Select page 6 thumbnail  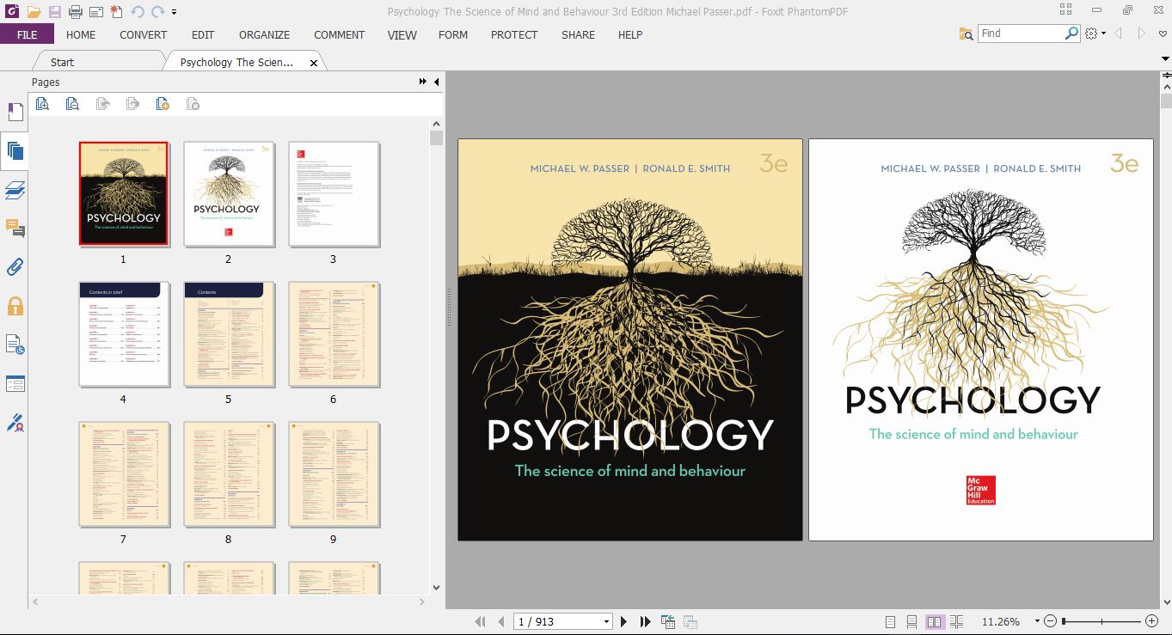pyautogui.click(x=334, y=334)
